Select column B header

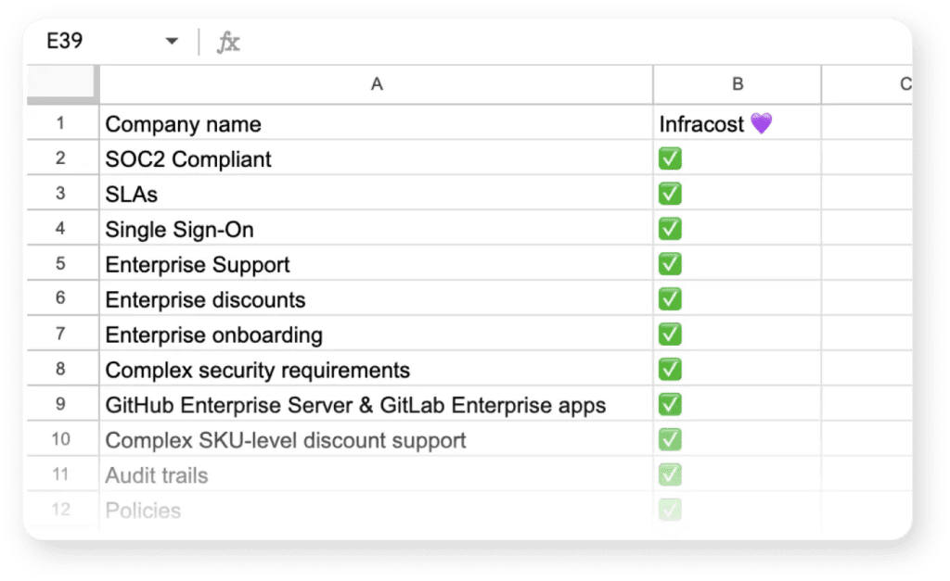tap(738, 84)
